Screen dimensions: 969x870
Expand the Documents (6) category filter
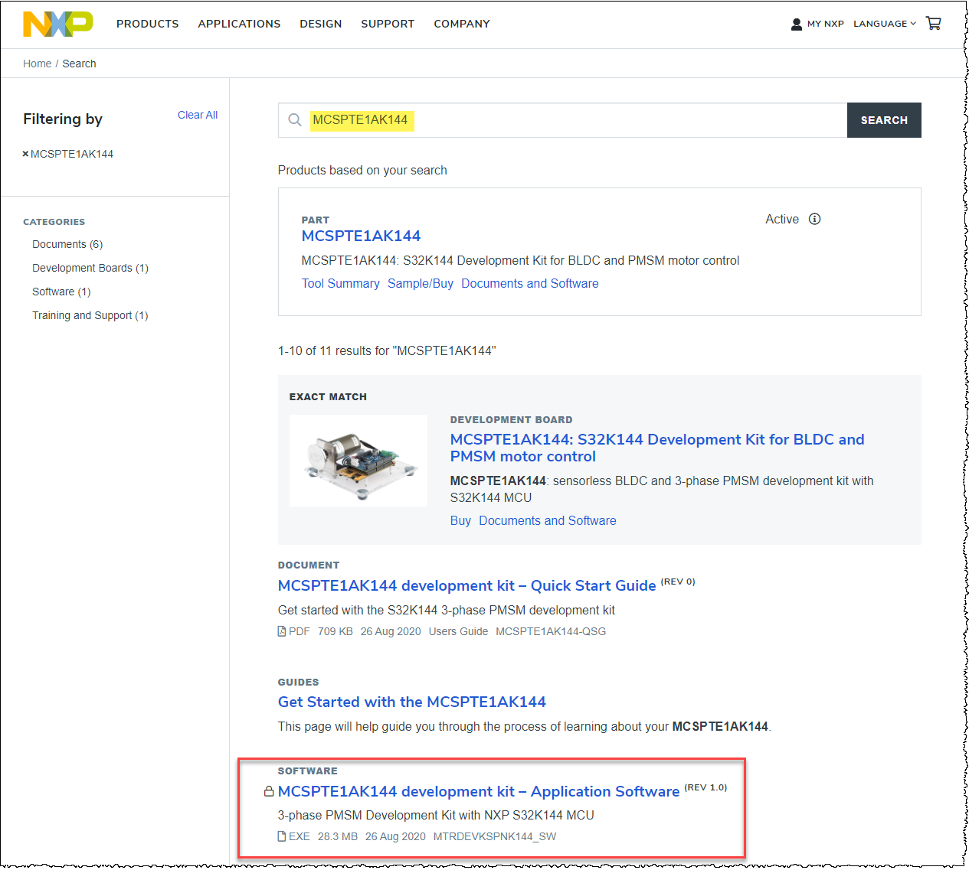click(67, 243)
